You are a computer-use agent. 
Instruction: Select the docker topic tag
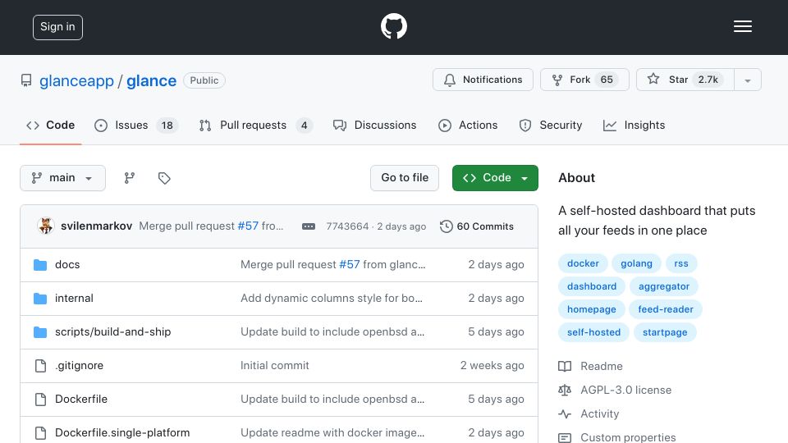[583, 263]
